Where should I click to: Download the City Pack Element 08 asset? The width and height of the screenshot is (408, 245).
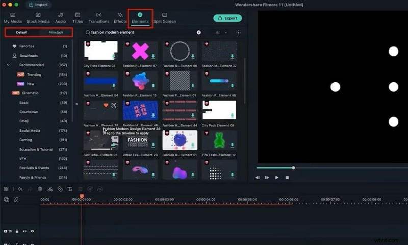114,56
